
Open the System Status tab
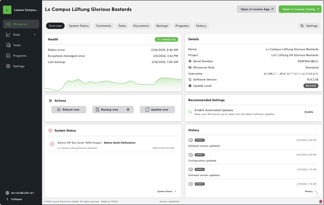[x=79, y=26]
